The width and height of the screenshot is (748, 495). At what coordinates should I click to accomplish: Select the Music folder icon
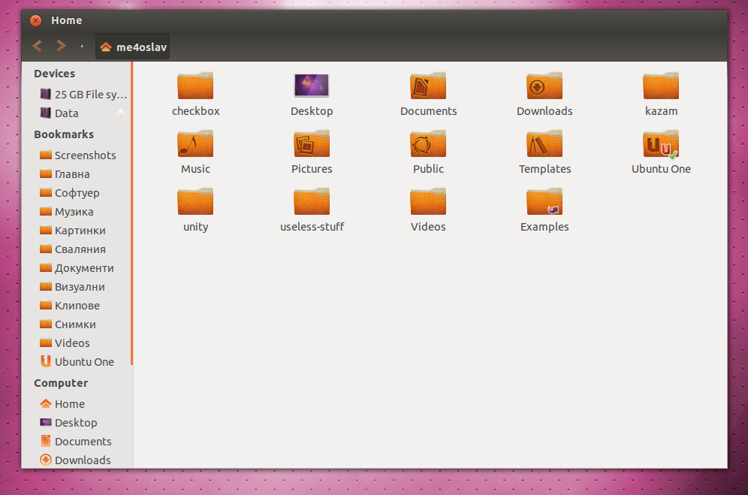195,144
